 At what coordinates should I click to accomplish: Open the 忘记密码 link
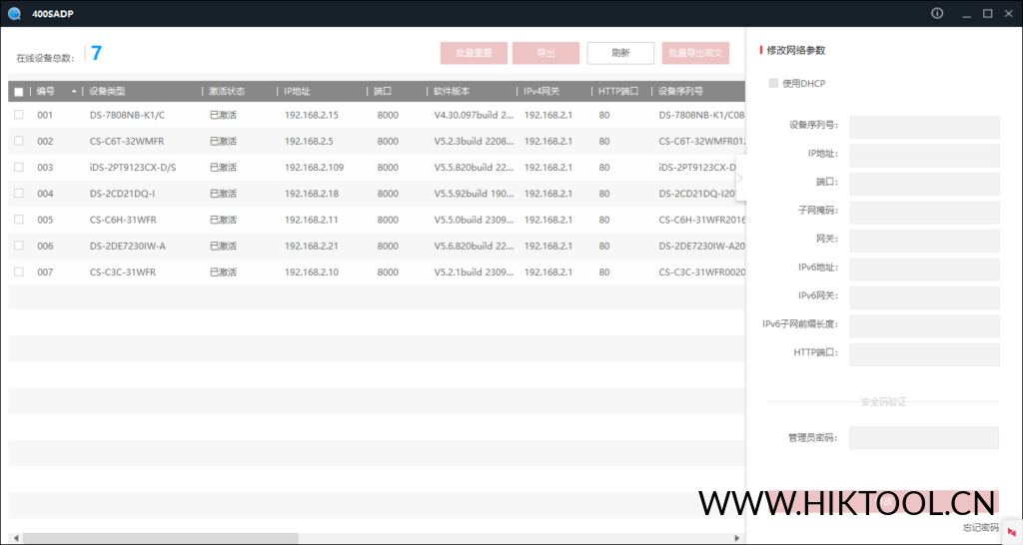pyautogui.click(x=981, y=527)
